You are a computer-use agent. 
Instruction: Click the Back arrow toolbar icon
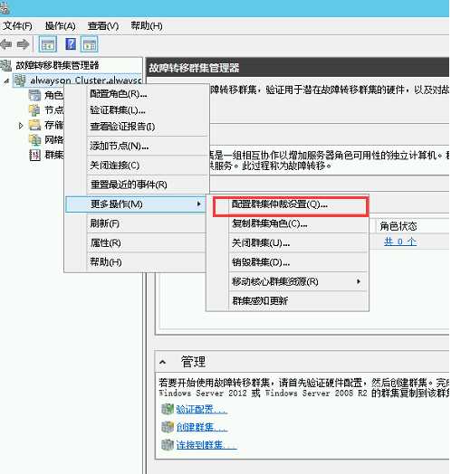point(6,44)
